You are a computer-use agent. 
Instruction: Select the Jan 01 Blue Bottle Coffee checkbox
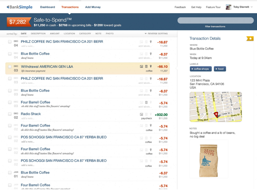click(x=10, y=172)
